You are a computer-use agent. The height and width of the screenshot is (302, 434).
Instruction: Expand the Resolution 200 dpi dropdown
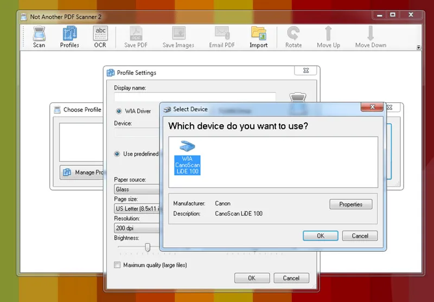[137, 228]
